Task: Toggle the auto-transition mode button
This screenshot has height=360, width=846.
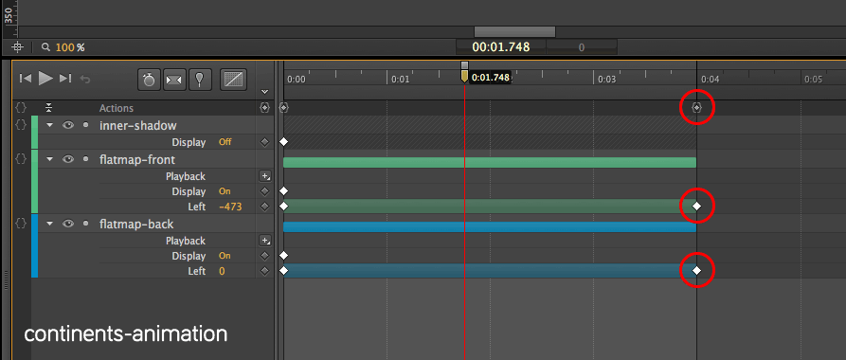Action: 174,80
